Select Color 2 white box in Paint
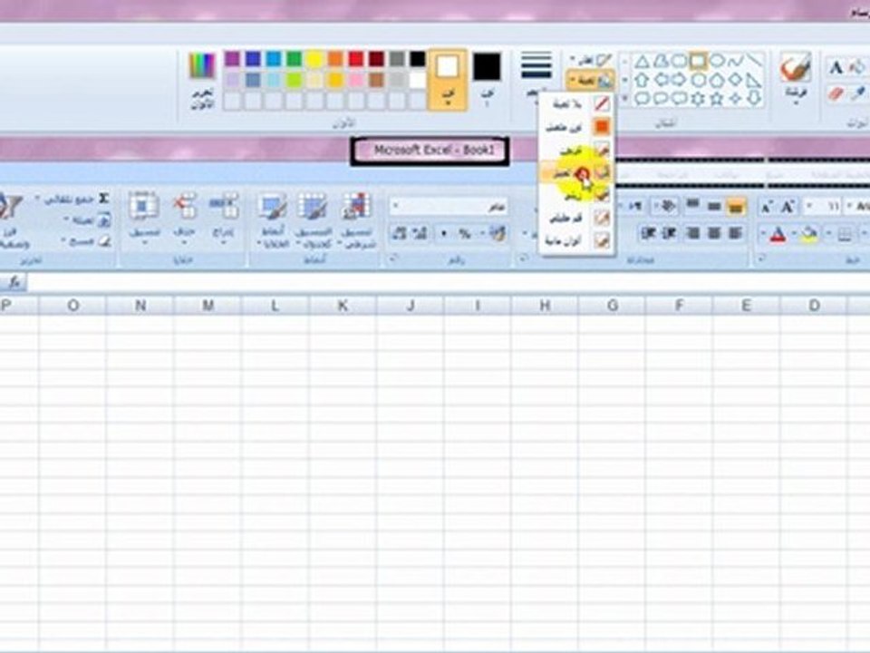Viewport: 870px width, 653px height. coord(447,67)
